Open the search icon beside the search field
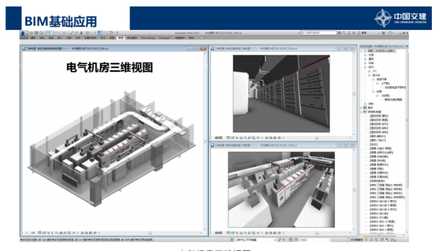This screenshot has height=251, width=435. pyautogui.click(x=340, y=33)
